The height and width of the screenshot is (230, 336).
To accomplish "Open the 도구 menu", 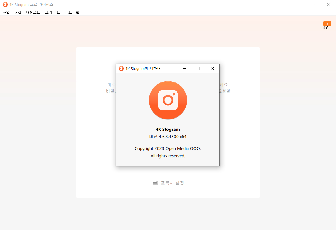I will [x=60, y=13].
